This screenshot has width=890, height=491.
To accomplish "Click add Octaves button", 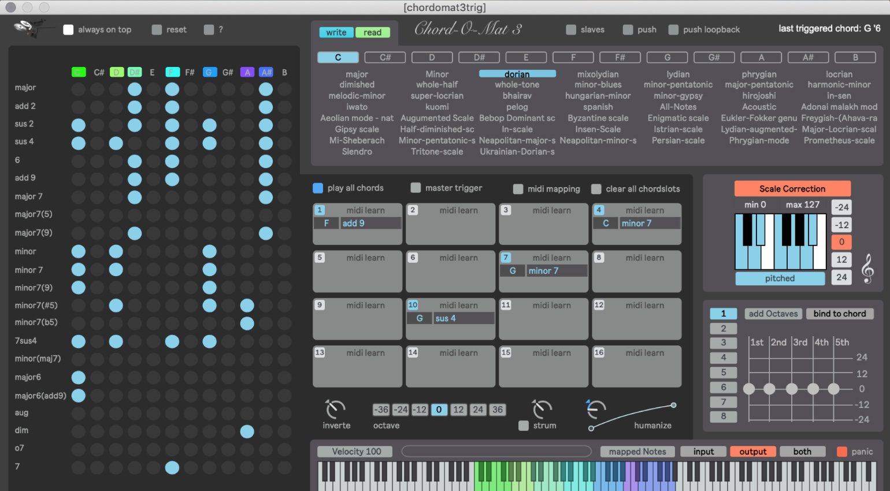I will (x=773, y=314).
